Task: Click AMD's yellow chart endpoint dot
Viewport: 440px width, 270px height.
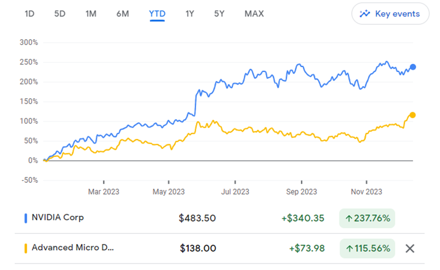Action: pyautogui.click(x=412, y=115)
